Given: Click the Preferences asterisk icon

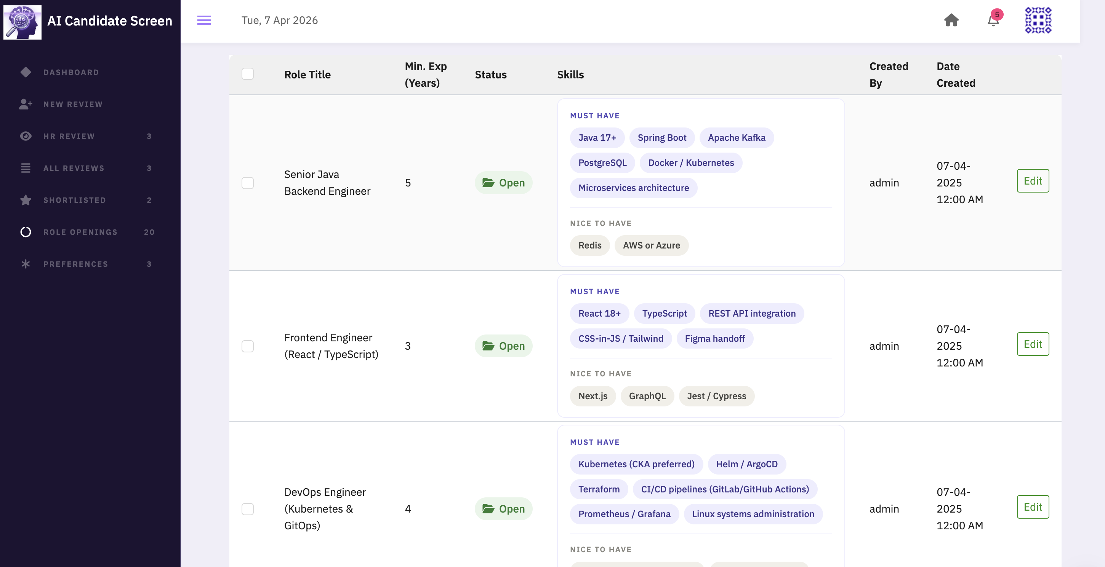Looking at the screenshot, I should click(26, 264).
